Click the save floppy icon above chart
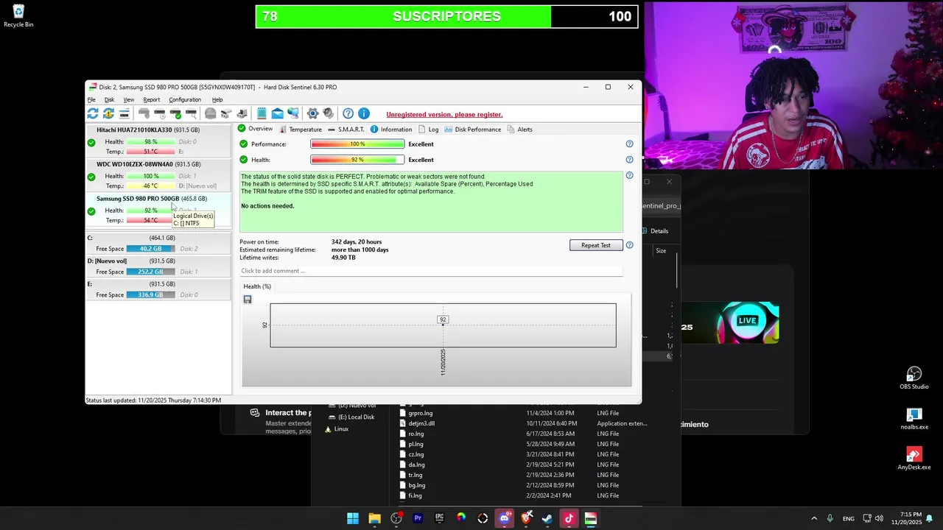 pos(248,300)
